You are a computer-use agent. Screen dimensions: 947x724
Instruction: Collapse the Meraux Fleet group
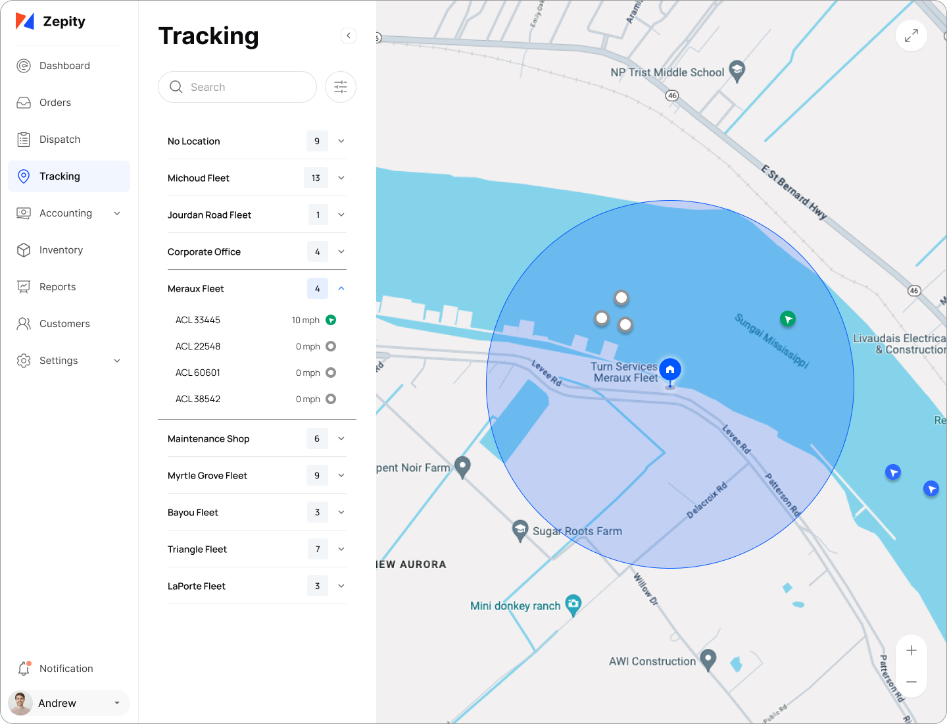(341, 288)
